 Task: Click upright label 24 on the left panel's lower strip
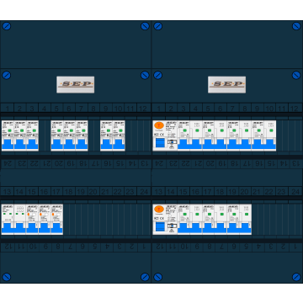[x=144, y=192]
